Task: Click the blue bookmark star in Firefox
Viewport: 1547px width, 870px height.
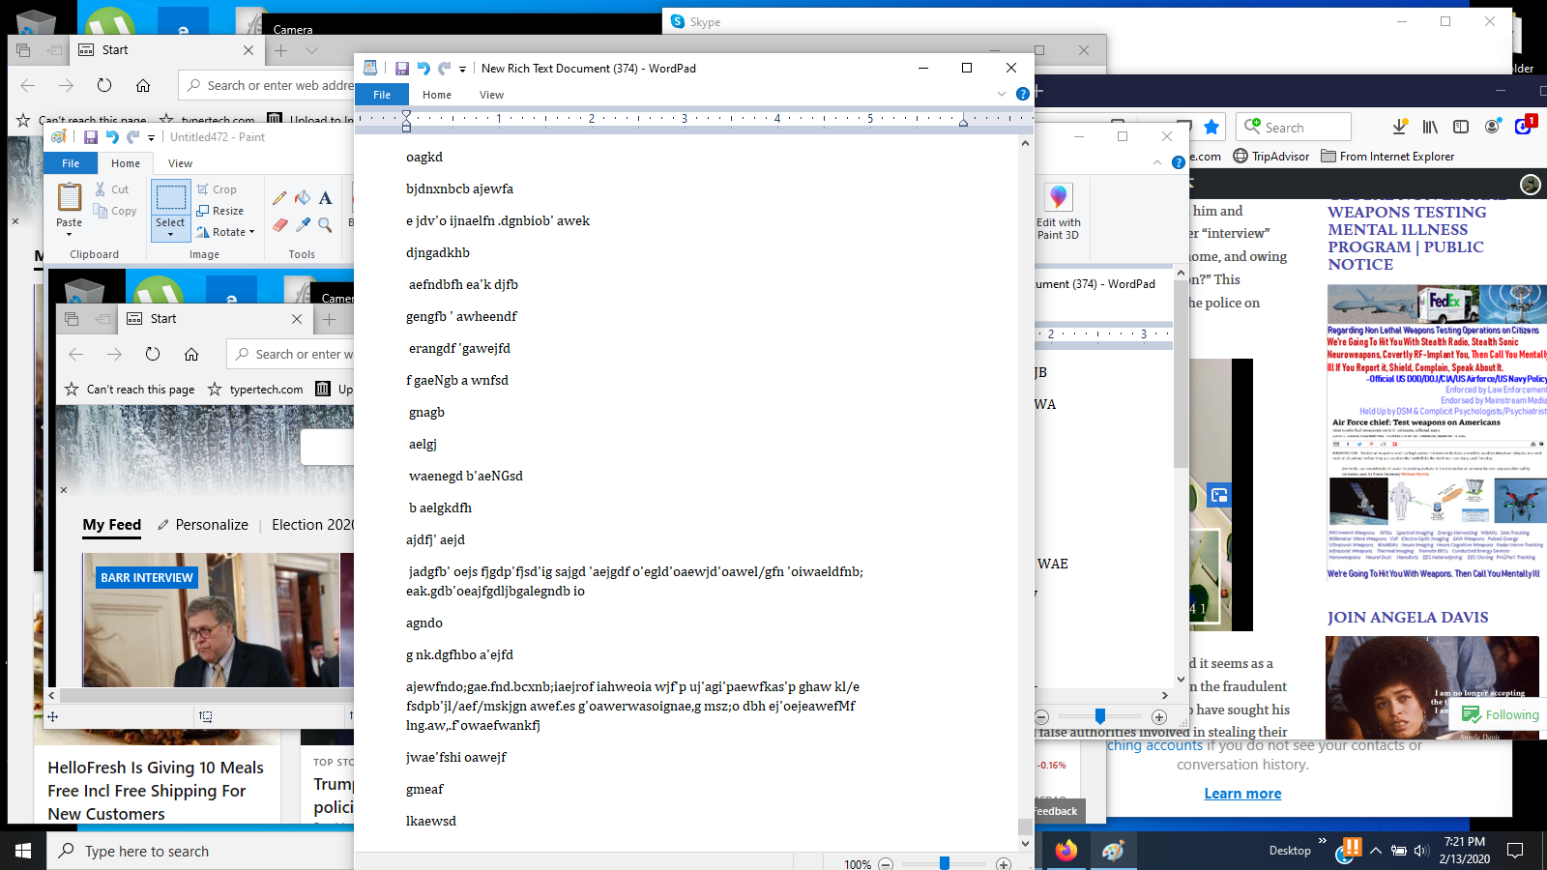Action: coord(1211,127)
